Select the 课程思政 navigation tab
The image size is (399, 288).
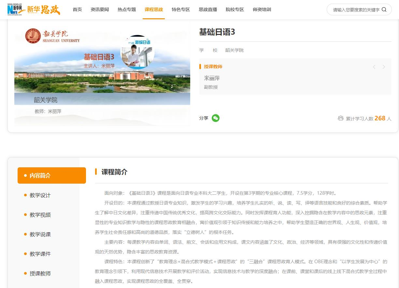(154, 9)
